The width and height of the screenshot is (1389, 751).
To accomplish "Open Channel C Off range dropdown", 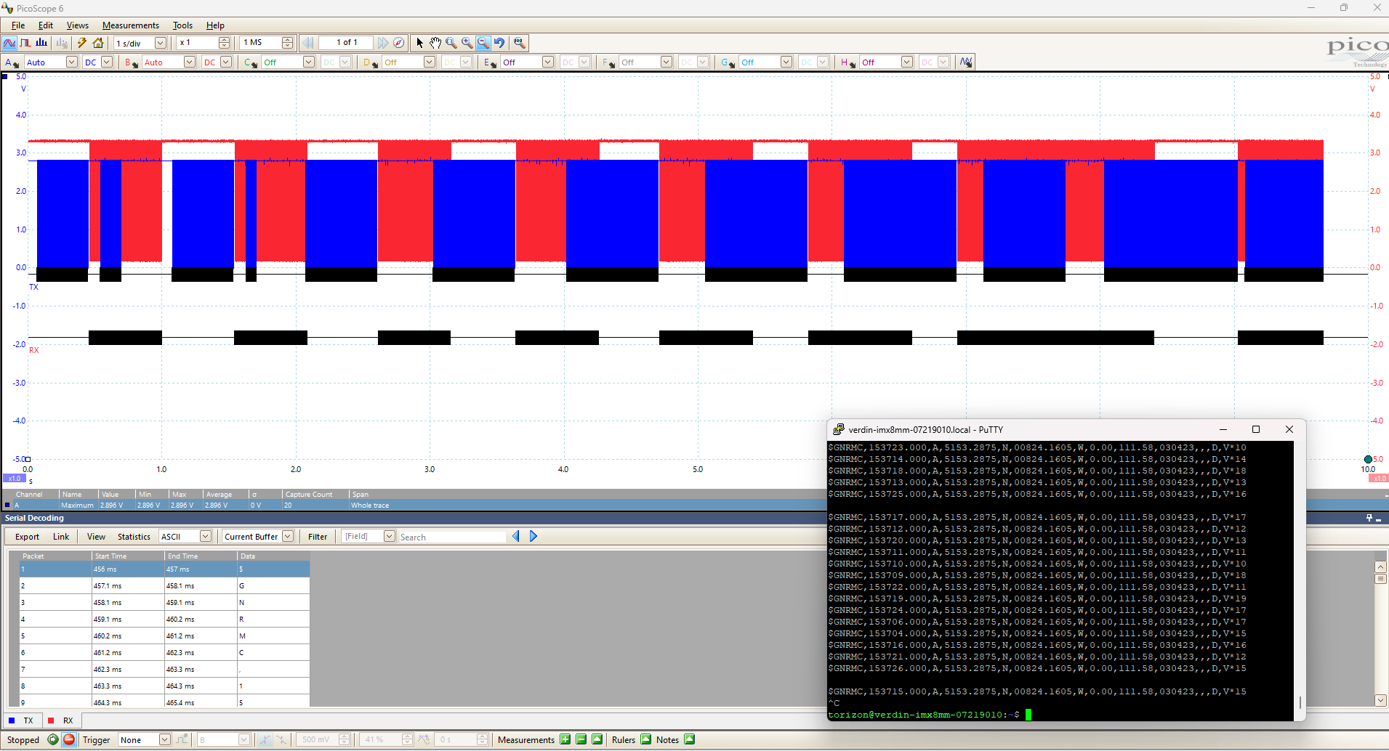I will [x=309, y=62].
